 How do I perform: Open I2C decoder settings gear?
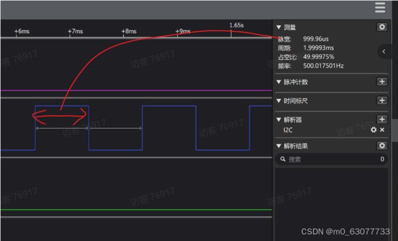point(374,130)
